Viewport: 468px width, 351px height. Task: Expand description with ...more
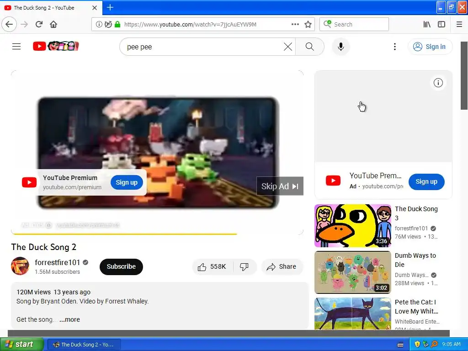(69, 319)
